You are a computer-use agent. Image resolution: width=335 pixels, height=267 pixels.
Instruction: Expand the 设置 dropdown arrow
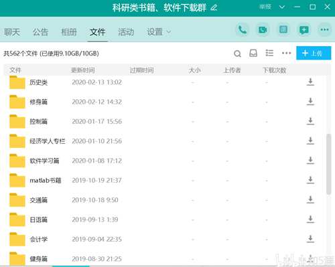169,32
